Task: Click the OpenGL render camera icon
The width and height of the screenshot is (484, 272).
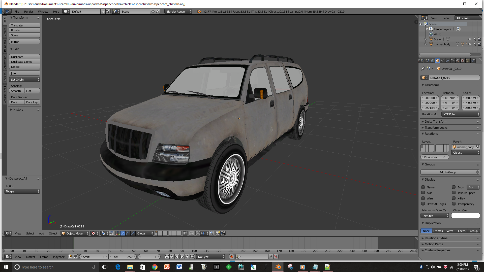Action: click(x=218, y=233)
